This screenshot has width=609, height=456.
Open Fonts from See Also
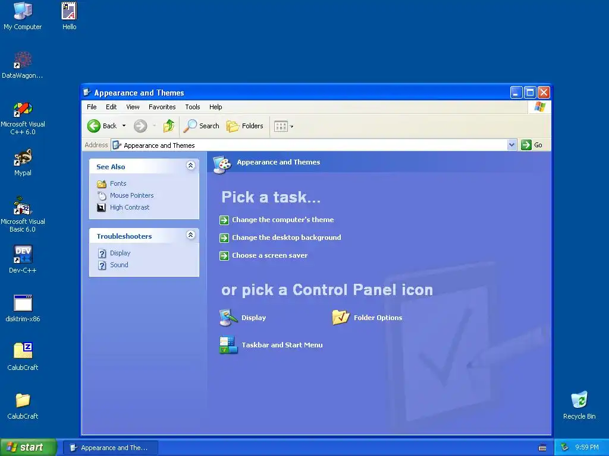pos(111,183)
